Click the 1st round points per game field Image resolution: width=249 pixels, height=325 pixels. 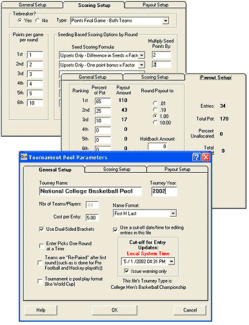35,55
